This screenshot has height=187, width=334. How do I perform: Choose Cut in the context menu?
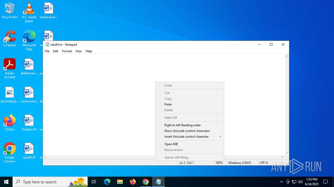(x=190, y=93)
